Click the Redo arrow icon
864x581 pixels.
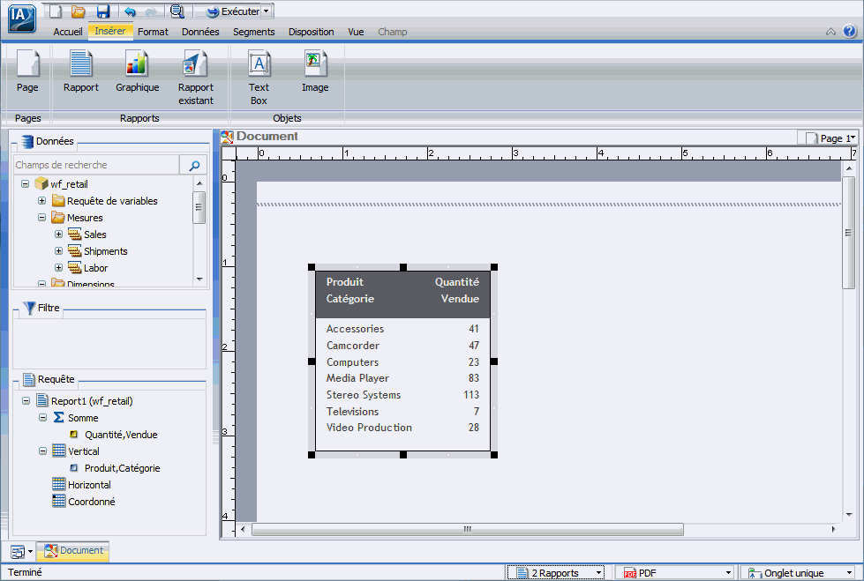tap(151, 11)
